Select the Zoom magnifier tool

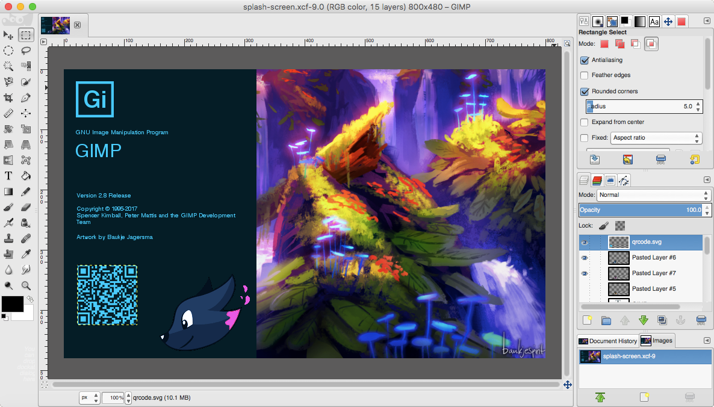pos(26,285)
